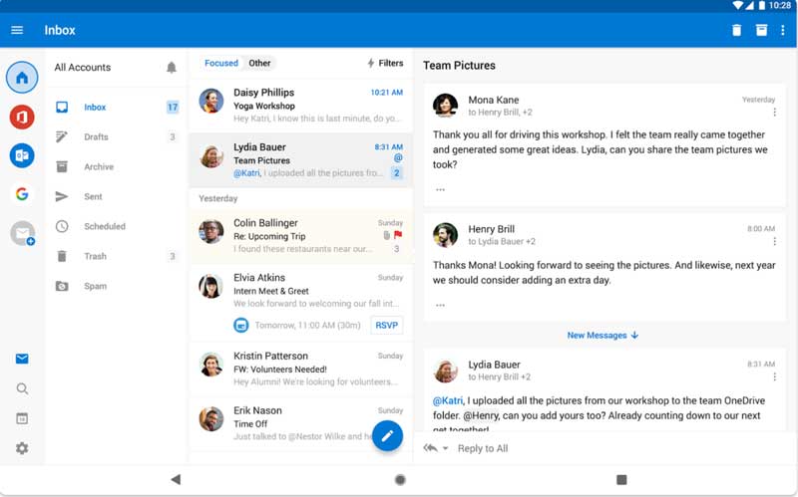798x497 pixels.
Task: Open the Settings gear icon
Action: pos(22,448)
